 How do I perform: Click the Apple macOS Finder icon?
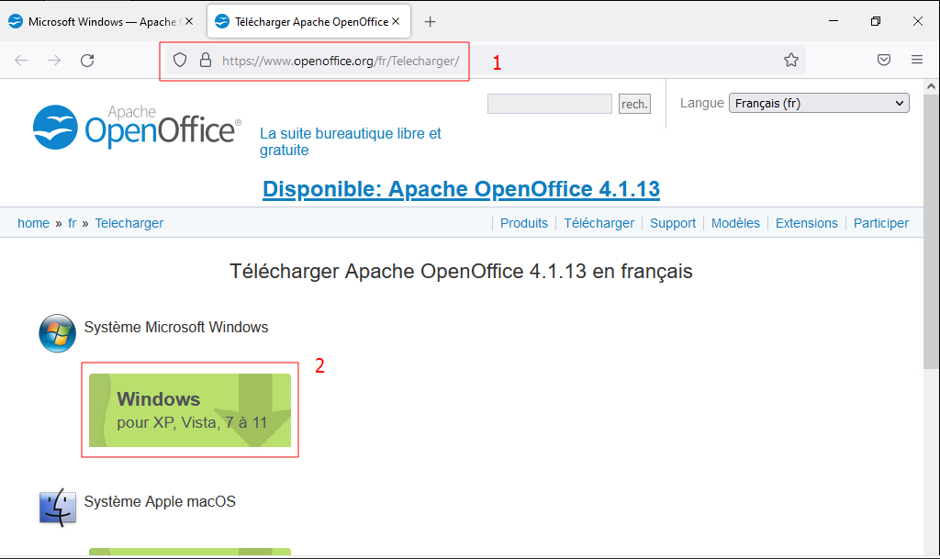(57, 508)
